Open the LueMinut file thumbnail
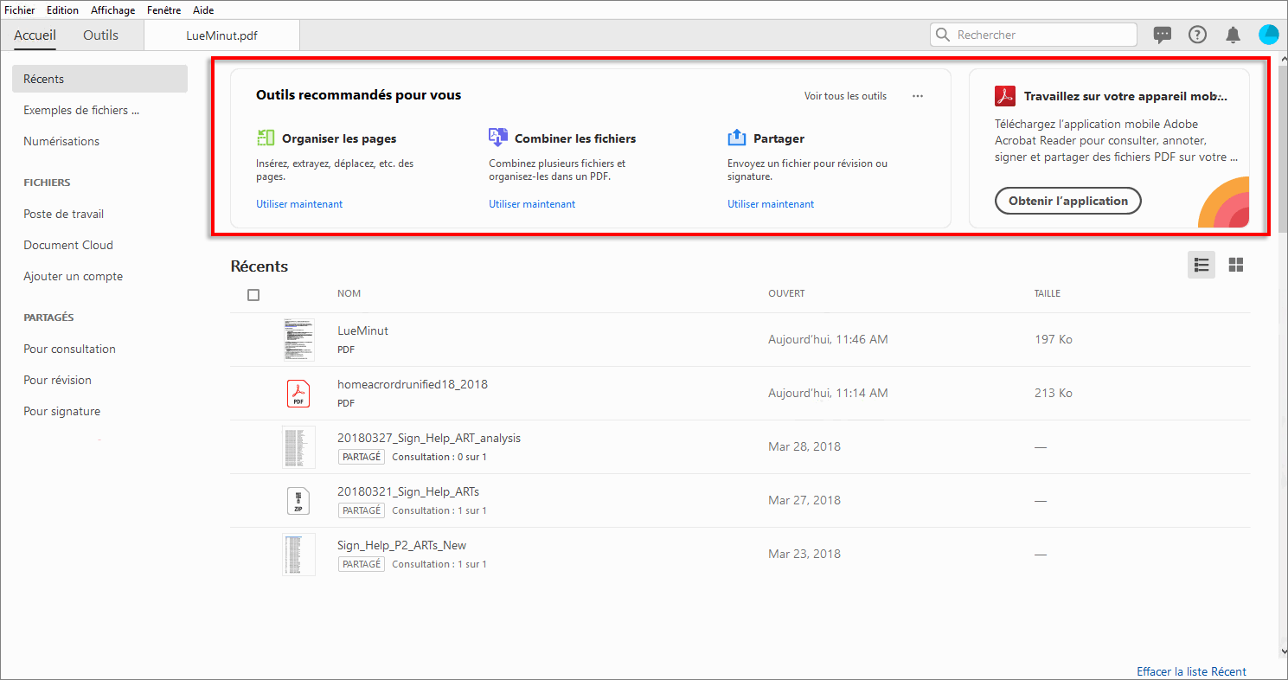This screenshot has width=1288, height=680. pos(298,340)
